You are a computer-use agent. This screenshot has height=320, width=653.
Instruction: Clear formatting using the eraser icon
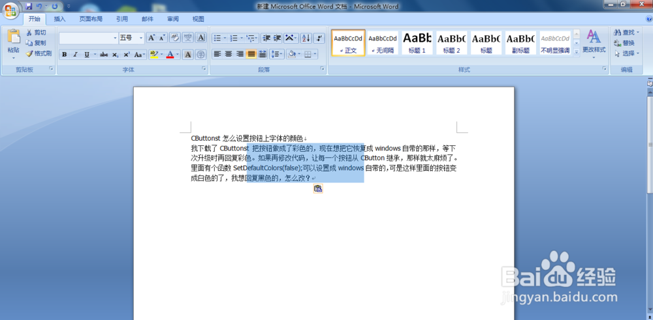pyautogui.click(x=175, y=38)
